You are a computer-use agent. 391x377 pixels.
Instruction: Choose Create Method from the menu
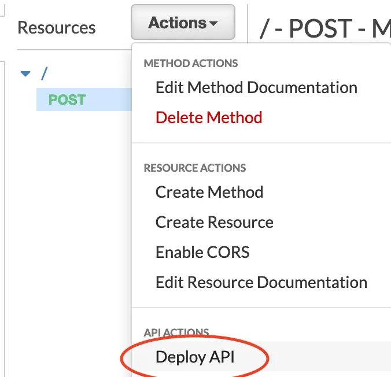209,192
